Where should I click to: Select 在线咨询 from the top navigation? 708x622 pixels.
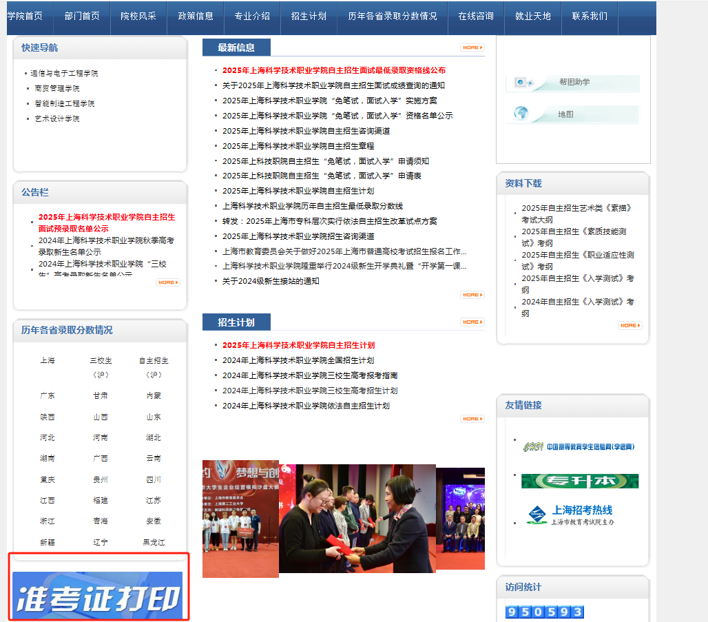tap(476, 16)
